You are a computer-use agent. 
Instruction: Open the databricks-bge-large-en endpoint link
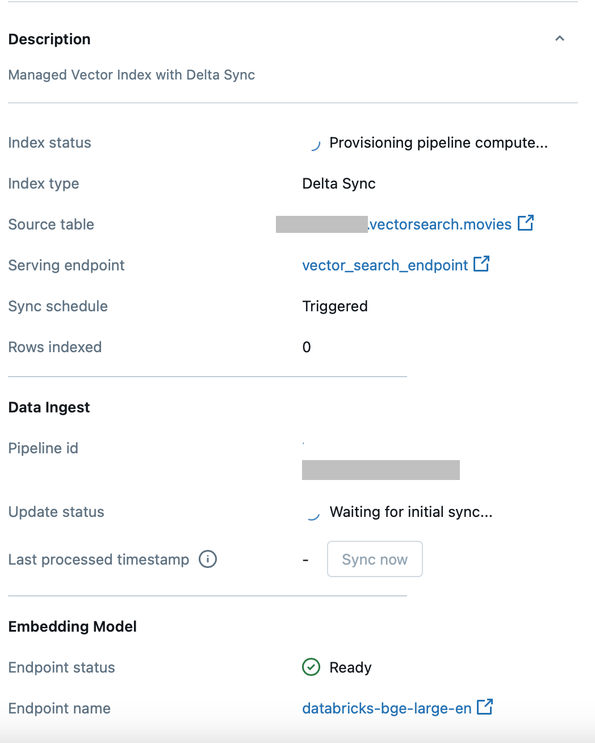pos(387,708)
